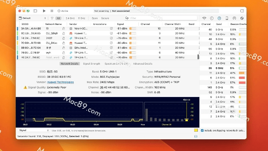The height and width of the screenshot is (151, 268).
Task: Sort by Network Name column header
Action: coord(53,24)
